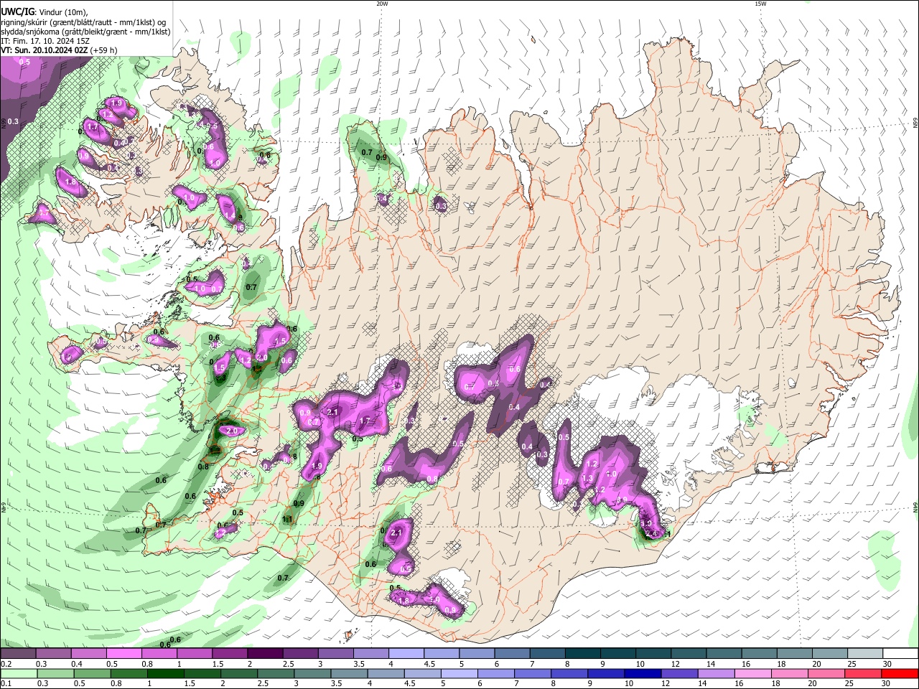Click the '20W' longitude label
This screenshot has height=689, width=919.
point(382,4)
